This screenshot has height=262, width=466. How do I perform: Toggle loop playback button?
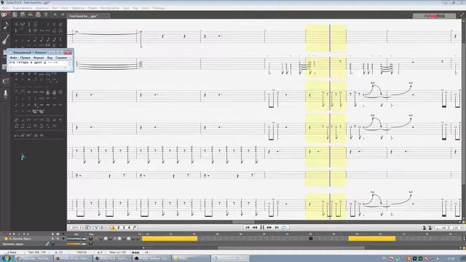(x=284, y=228)
